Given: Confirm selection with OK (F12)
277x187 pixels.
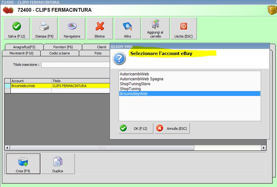Looking at the screenshot, I should coord(136,129).
